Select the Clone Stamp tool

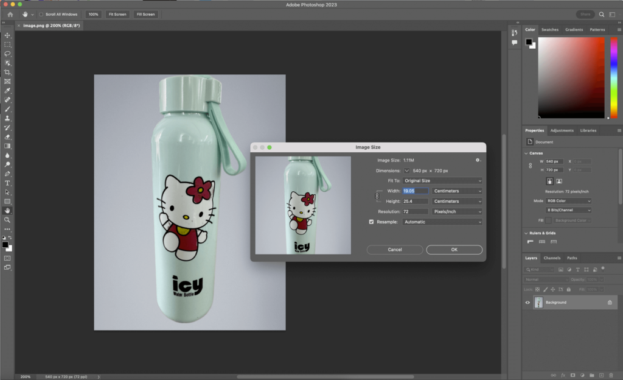(x=7, y=119)
